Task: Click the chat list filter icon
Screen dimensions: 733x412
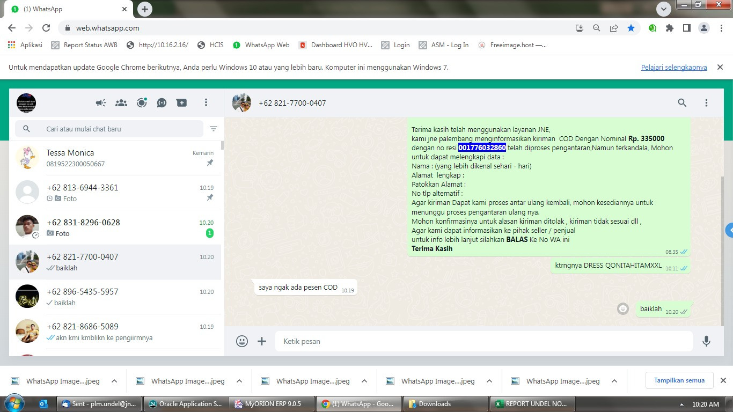Action: point(214,129)
